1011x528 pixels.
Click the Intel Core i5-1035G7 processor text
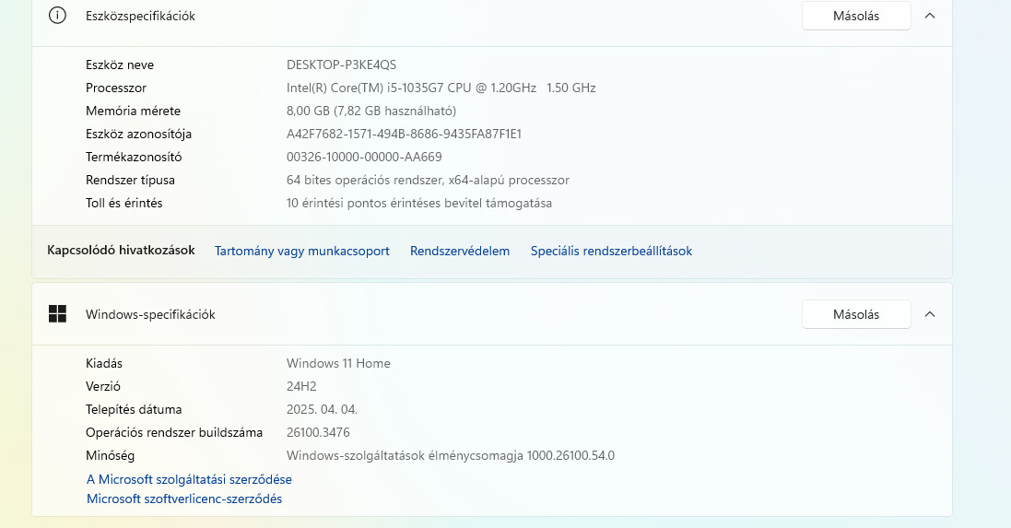[441, 88]
